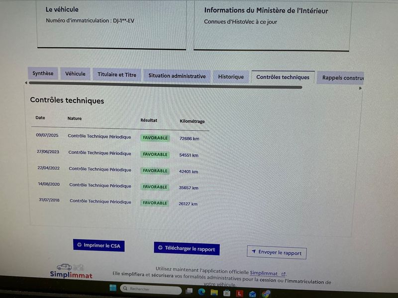
Task: Click the Imprimer le CSA button
Action: pyautogui.click(x=99, y=245)
